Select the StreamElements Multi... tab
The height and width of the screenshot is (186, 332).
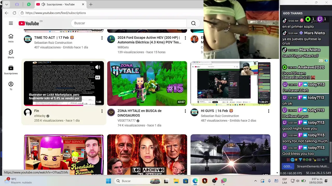[x=313, y=166]
